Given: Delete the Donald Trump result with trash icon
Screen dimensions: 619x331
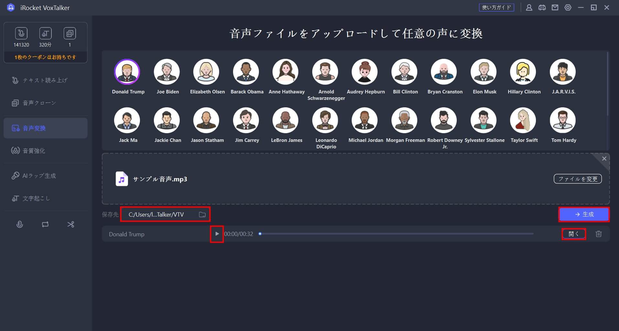Looking at the screenshot, I should (x=599, y=234).
